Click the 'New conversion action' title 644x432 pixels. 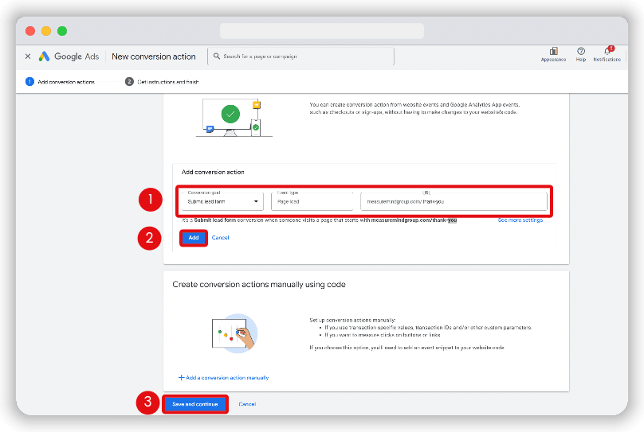pos(154,56)
